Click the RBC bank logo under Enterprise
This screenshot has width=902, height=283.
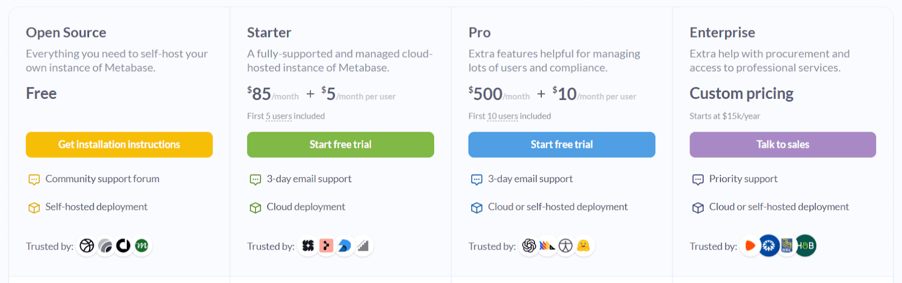(787, 246)
